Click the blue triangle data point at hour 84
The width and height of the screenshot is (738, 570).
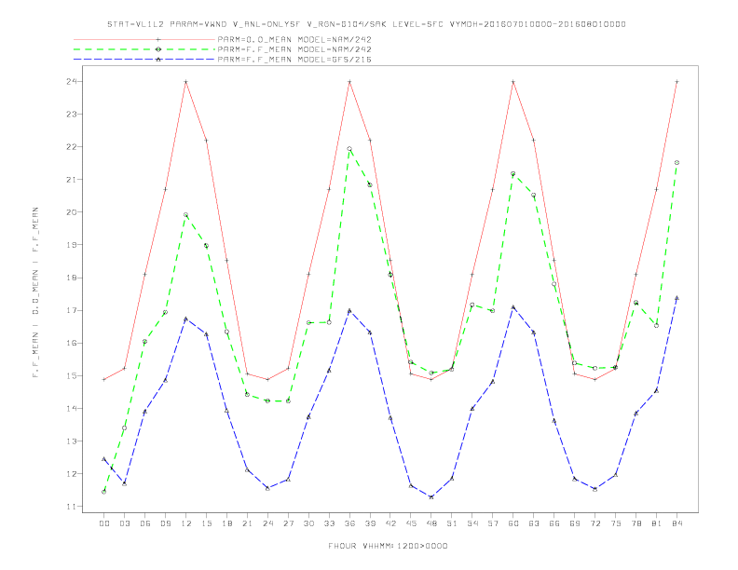[x=676, y=298]
